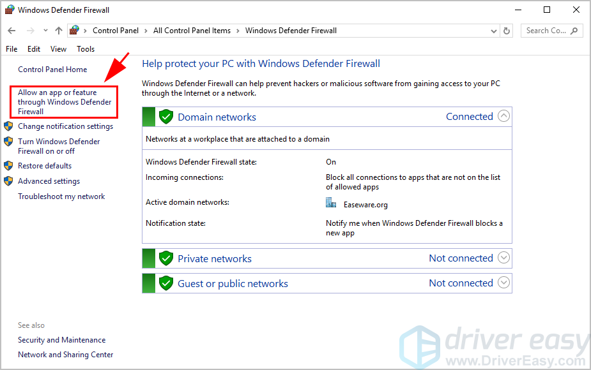591x370 pixels.
Task: Click the Guest or public networks shield icon
Action: point(166,283)
